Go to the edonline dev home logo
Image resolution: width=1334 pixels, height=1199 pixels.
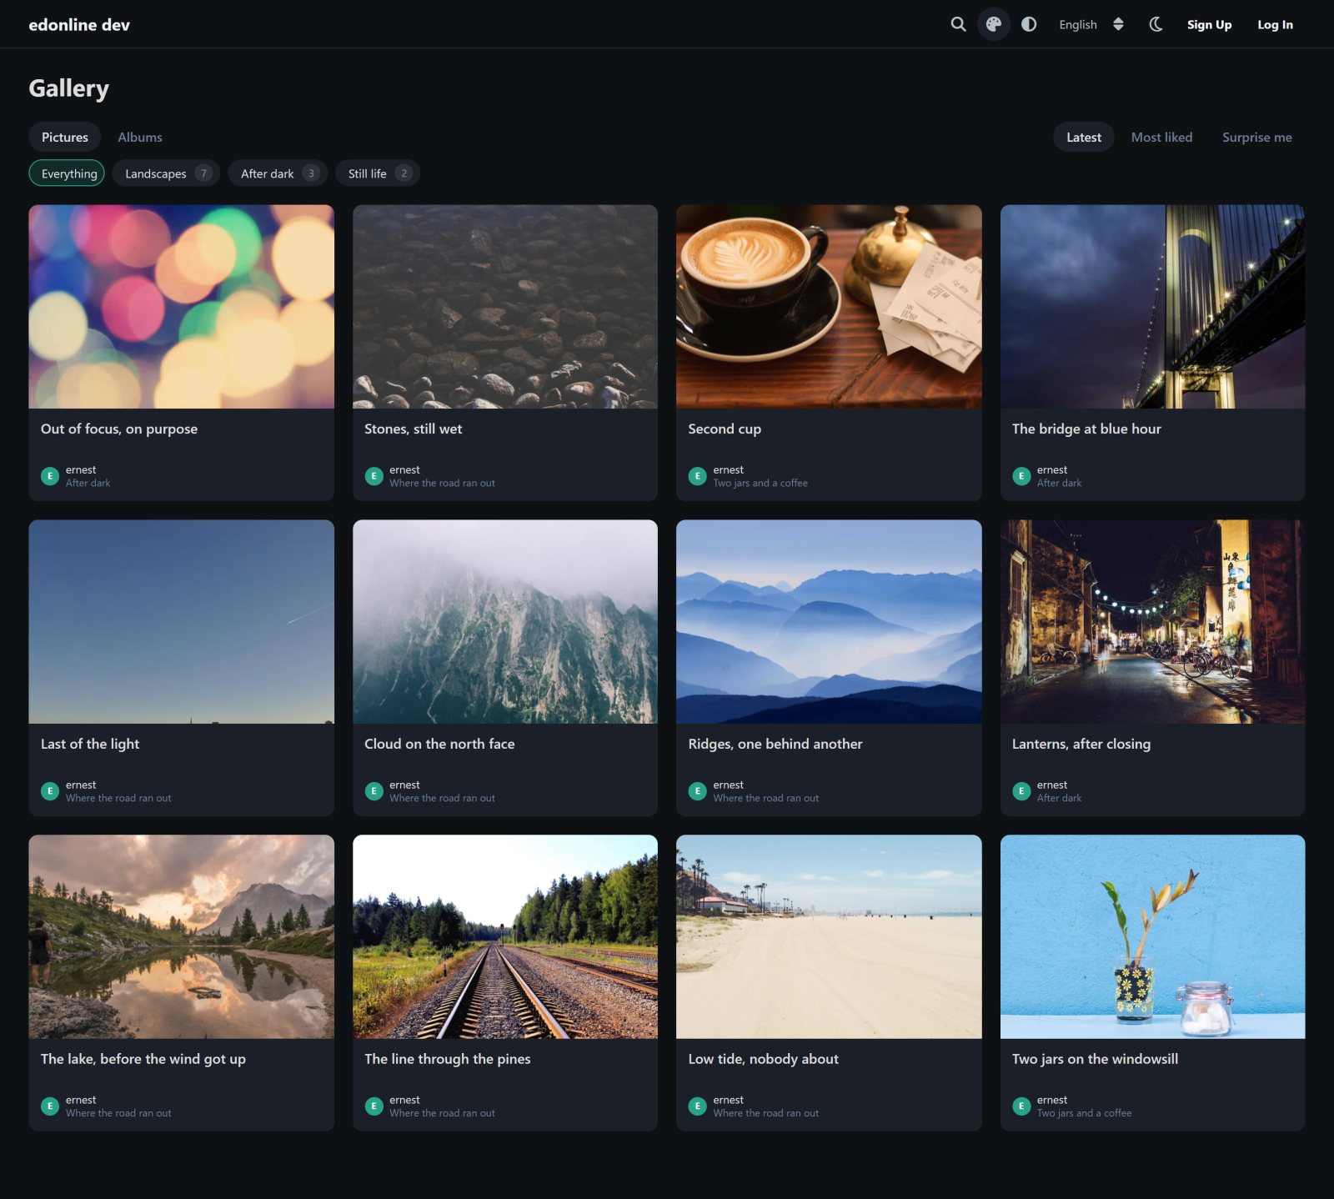point(79,24)
